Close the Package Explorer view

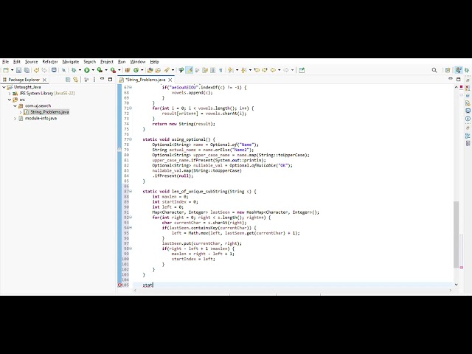point(44,80)
